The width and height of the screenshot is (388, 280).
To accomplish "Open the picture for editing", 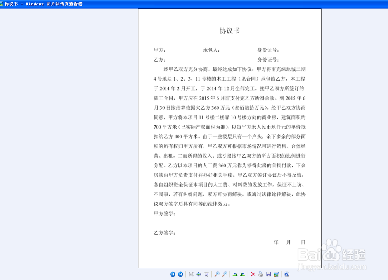I will [x=276, y=274].
